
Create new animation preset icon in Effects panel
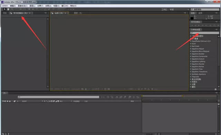(215, 89)
